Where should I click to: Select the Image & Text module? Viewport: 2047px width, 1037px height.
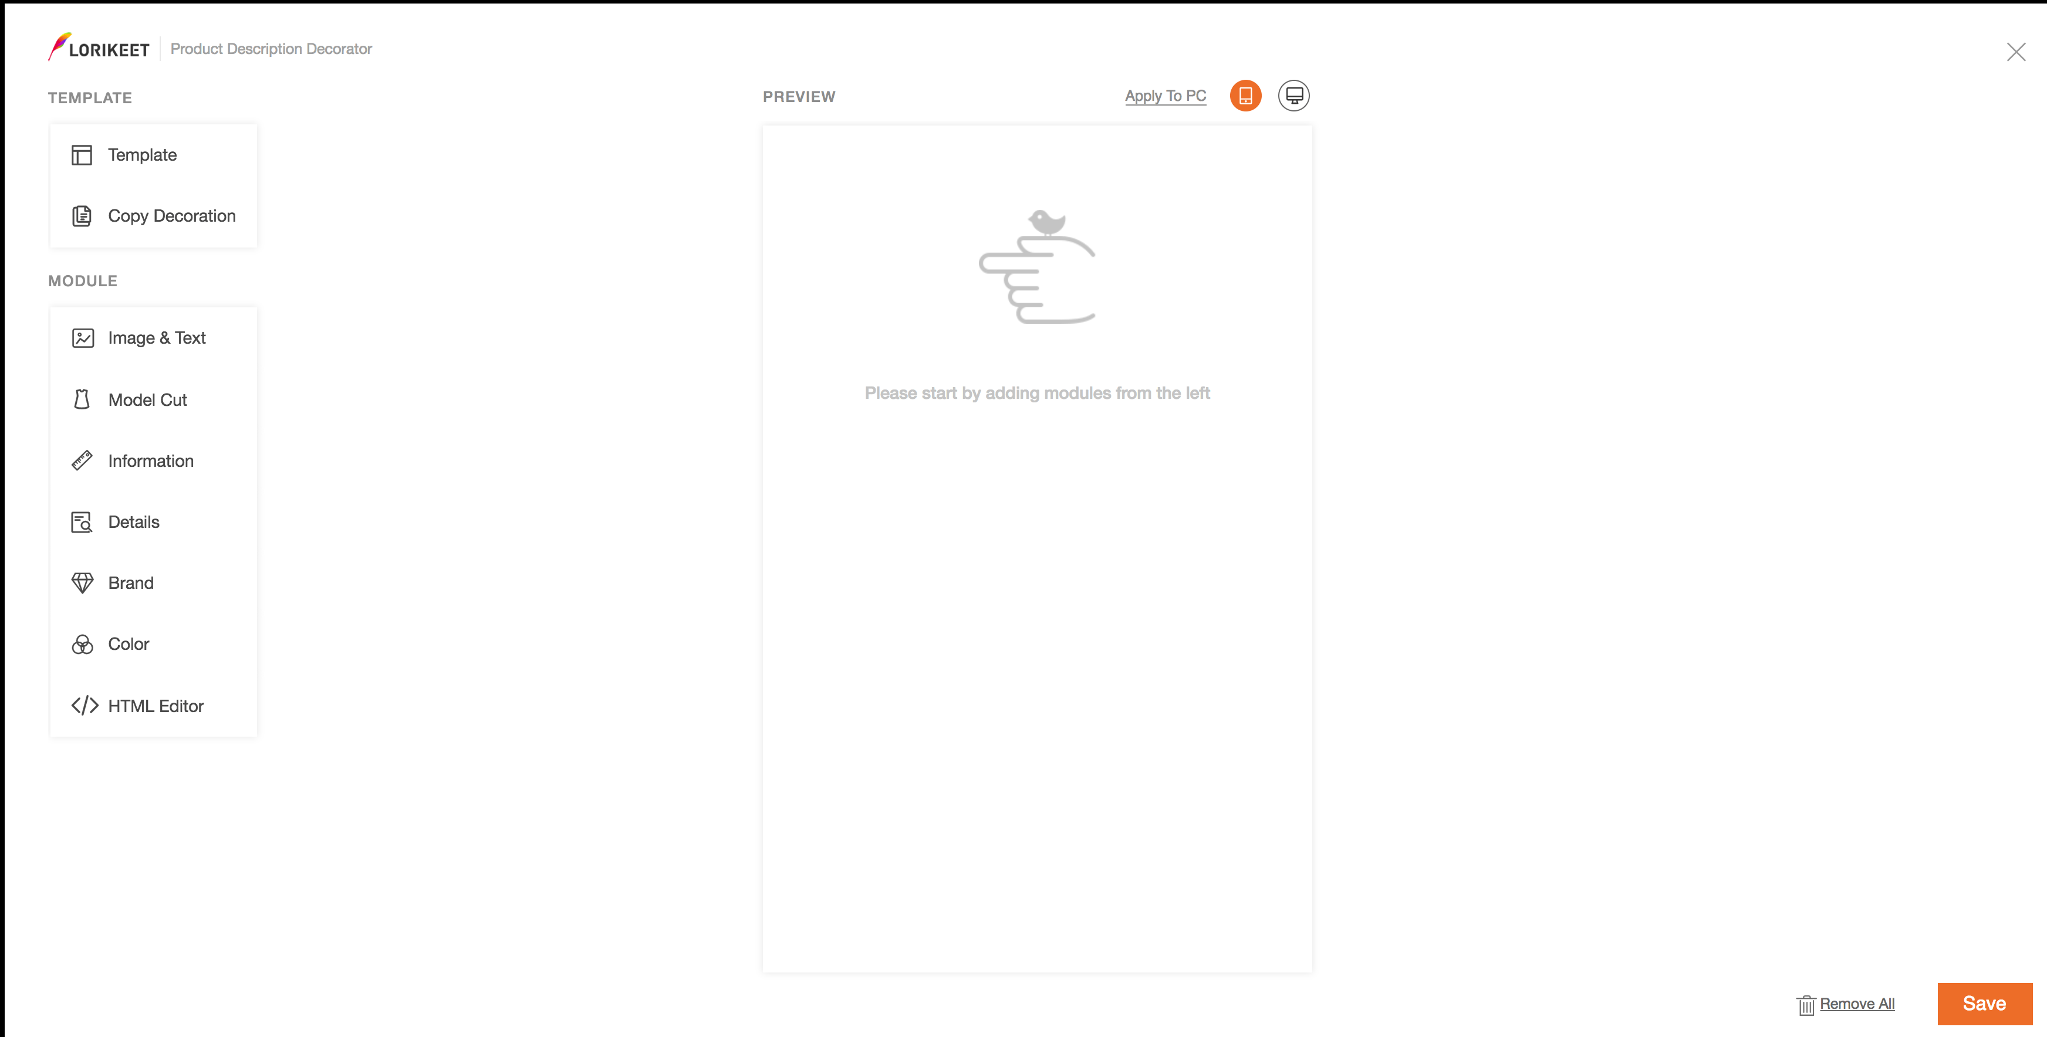[154, 337]
